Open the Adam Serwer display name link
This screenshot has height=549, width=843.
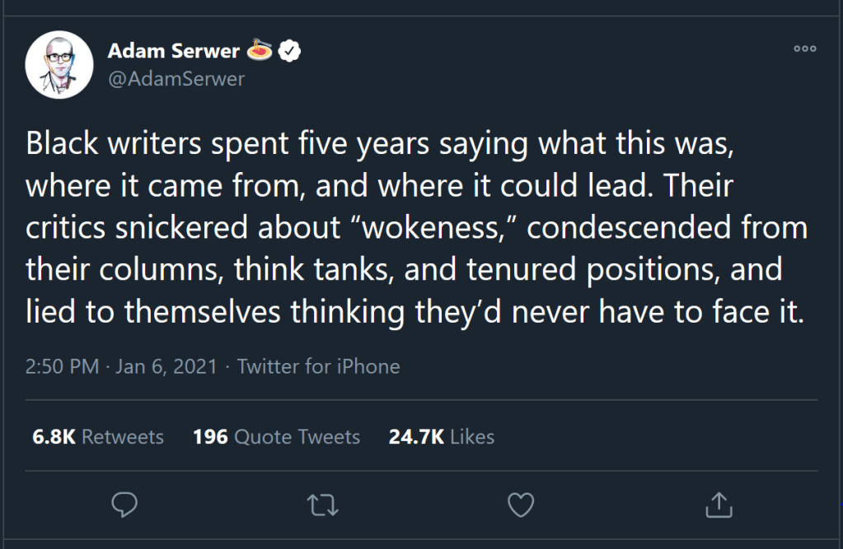coord(173,52)
